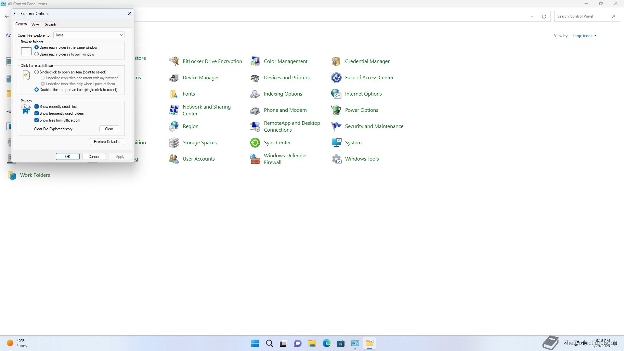The width and height of the screenshot is (624, 351).
Task: Switch to the General tab
Action: point(21,24)
